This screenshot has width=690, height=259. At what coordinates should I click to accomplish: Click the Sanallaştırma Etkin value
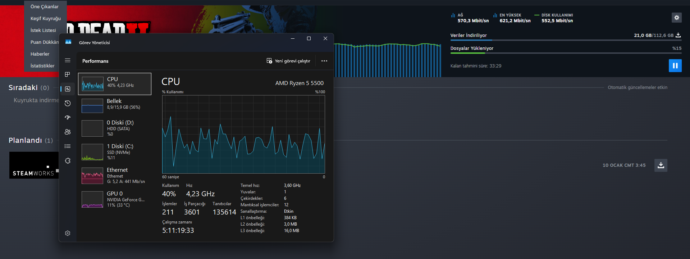[x=289, y=211]
